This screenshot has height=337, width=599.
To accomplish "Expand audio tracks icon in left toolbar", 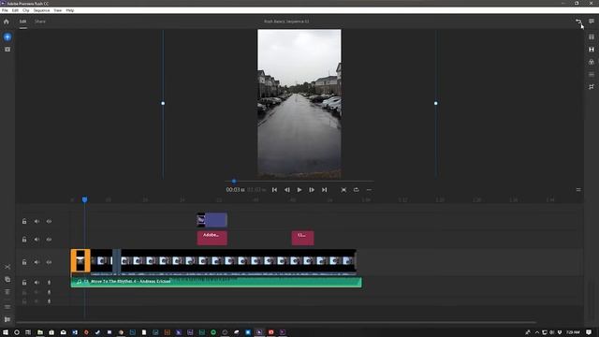I will tap(7, 292).
